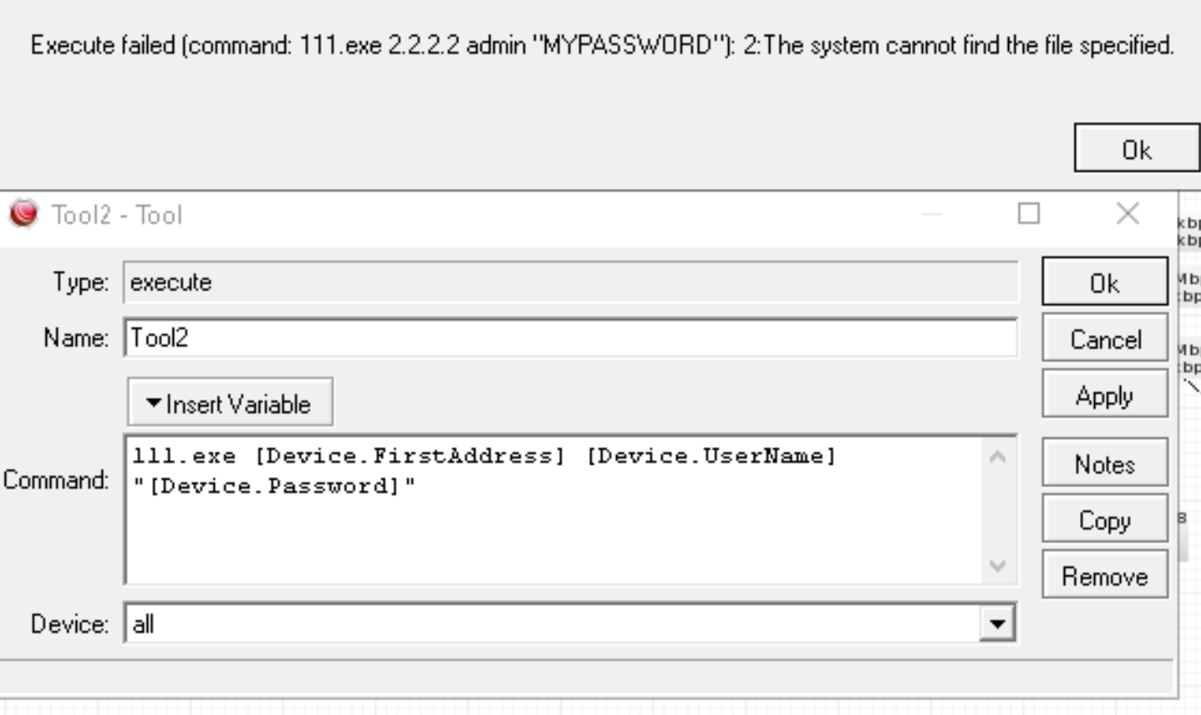Confirm Tool2 settings with Ok

[1104, 282]
